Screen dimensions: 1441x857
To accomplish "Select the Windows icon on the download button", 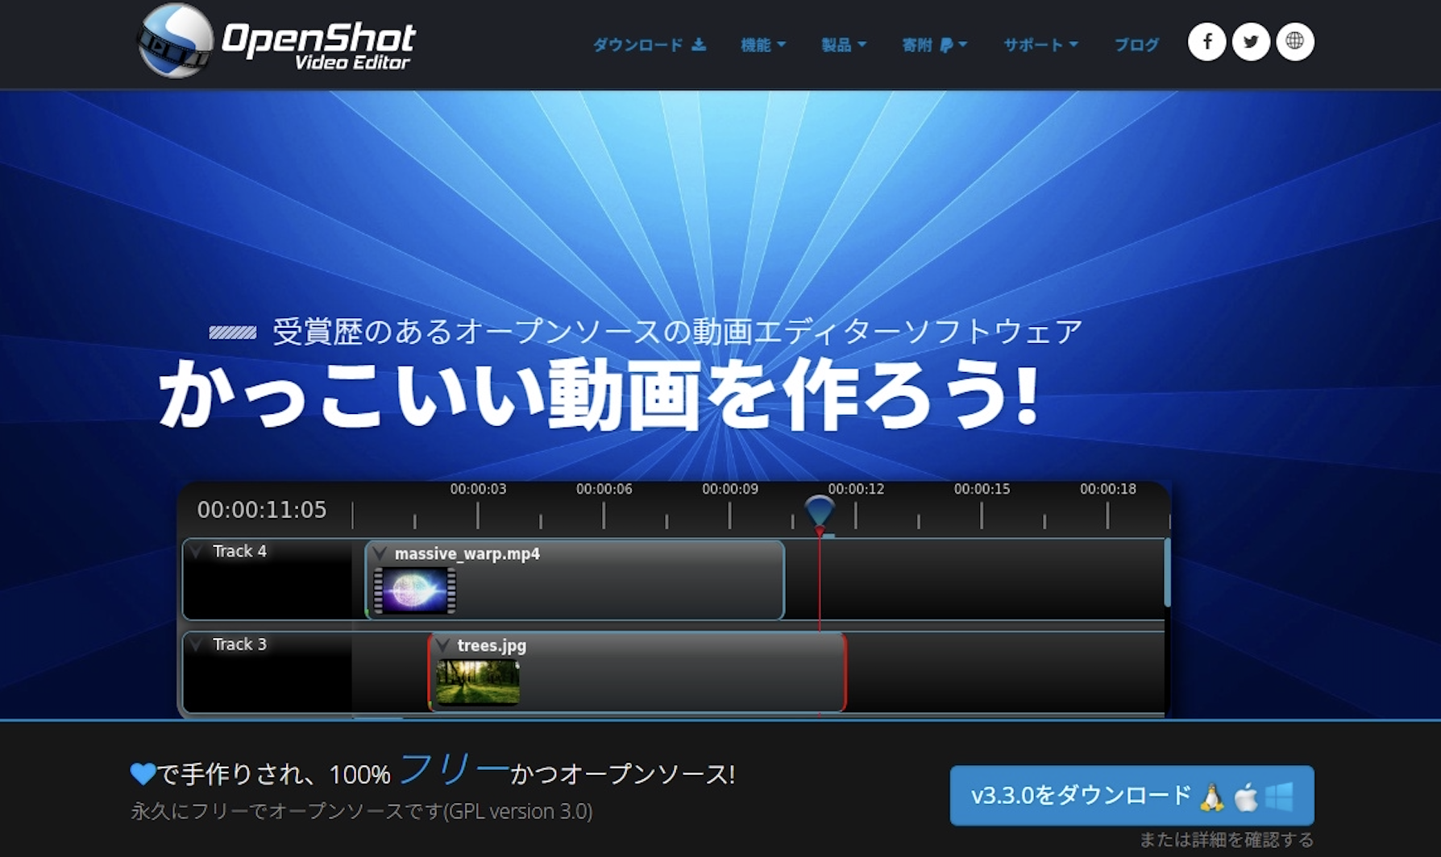I will point(1279,796).
